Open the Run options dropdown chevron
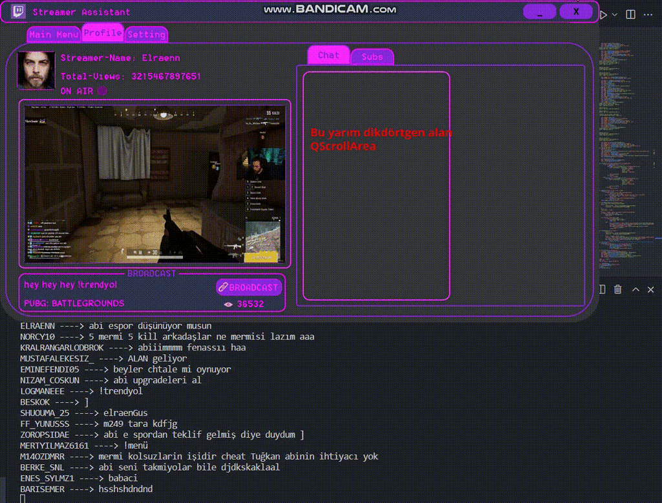This screenshot has height=503, width=662. pyautogui.click(x=615, y=14)
